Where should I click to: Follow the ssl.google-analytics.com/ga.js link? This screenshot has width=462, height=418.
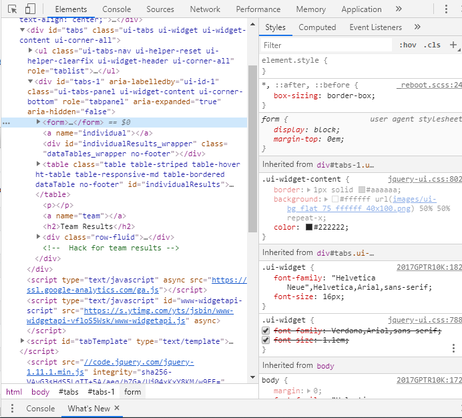click(93, 290)
